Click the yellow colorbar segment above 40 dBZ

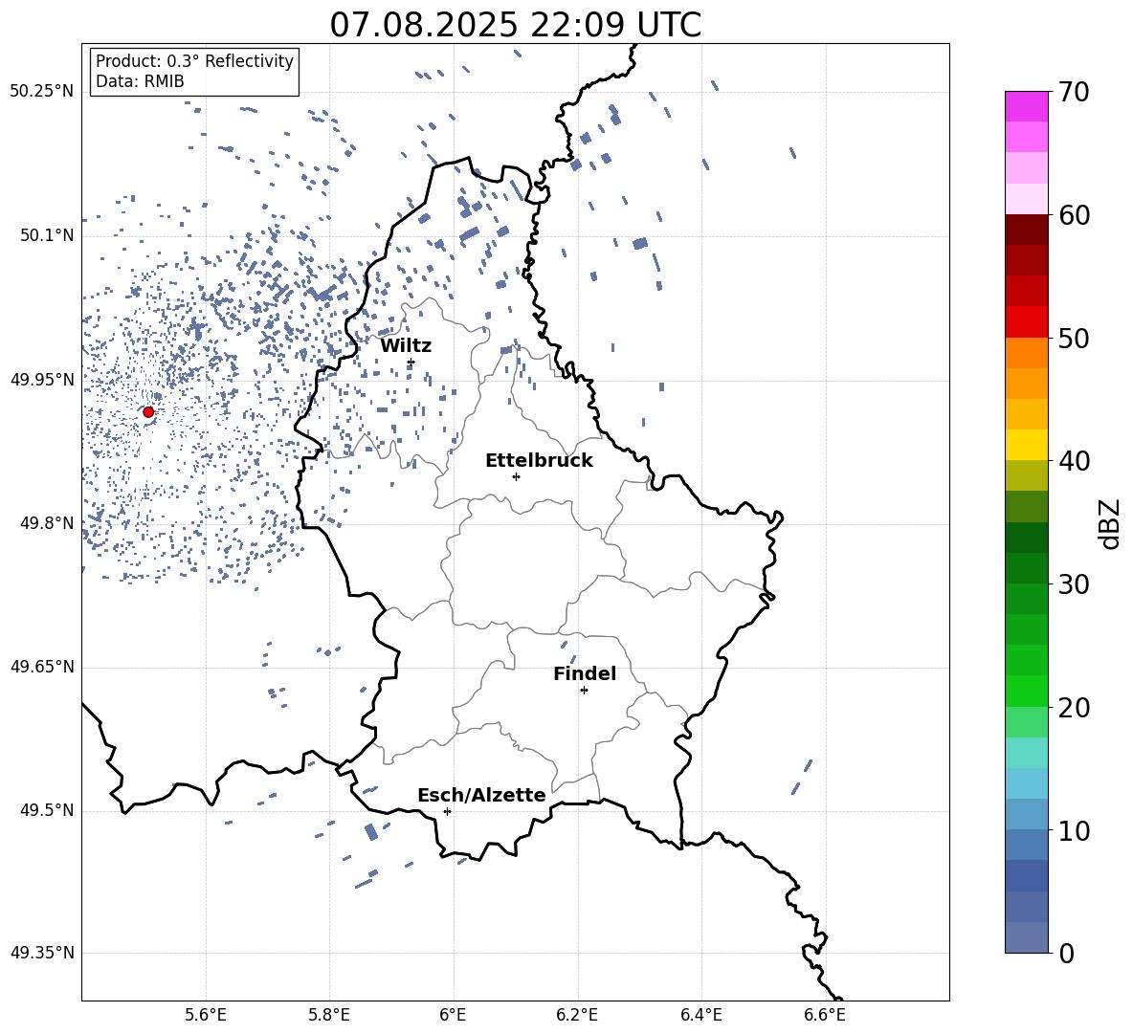click(1026, 445)
